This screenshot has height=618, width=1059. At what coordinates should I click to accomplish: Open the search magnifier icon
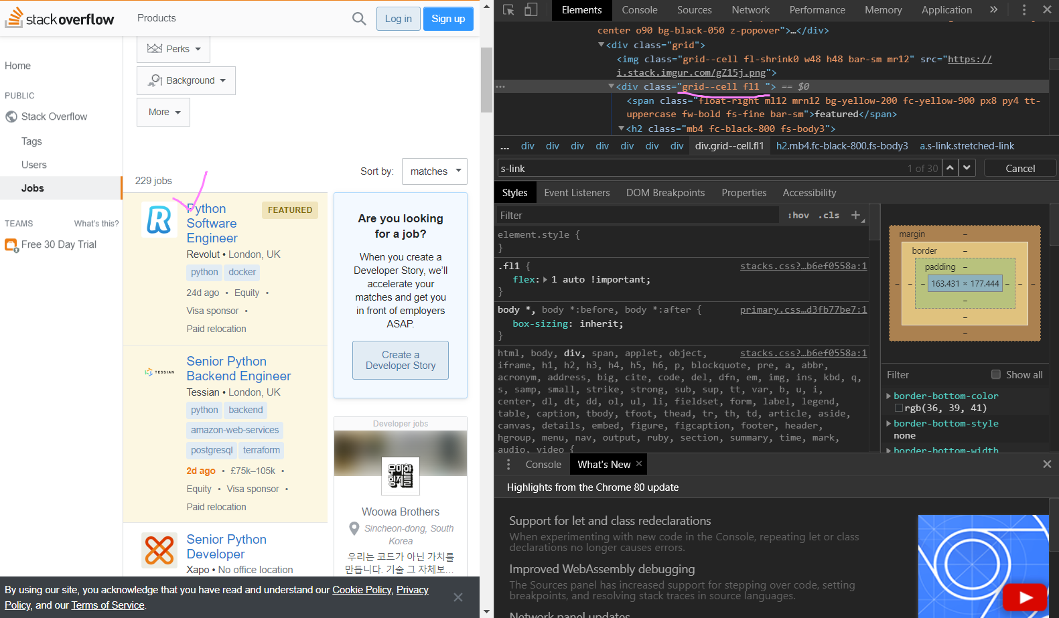pyautogui.click(x=359, y=19)
